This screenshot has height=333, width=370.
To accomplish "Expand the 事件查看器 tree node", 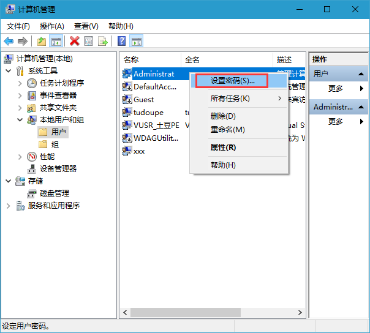I will click(20, 95).
